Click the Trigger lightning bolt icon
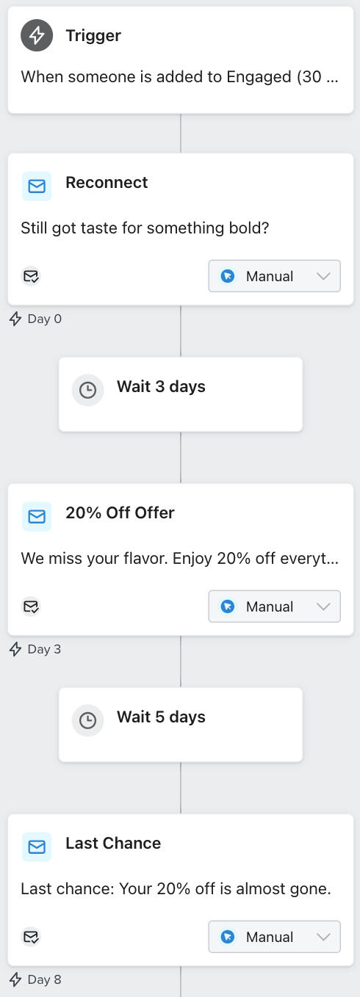The image size is (360, 997). click(37, 35)
